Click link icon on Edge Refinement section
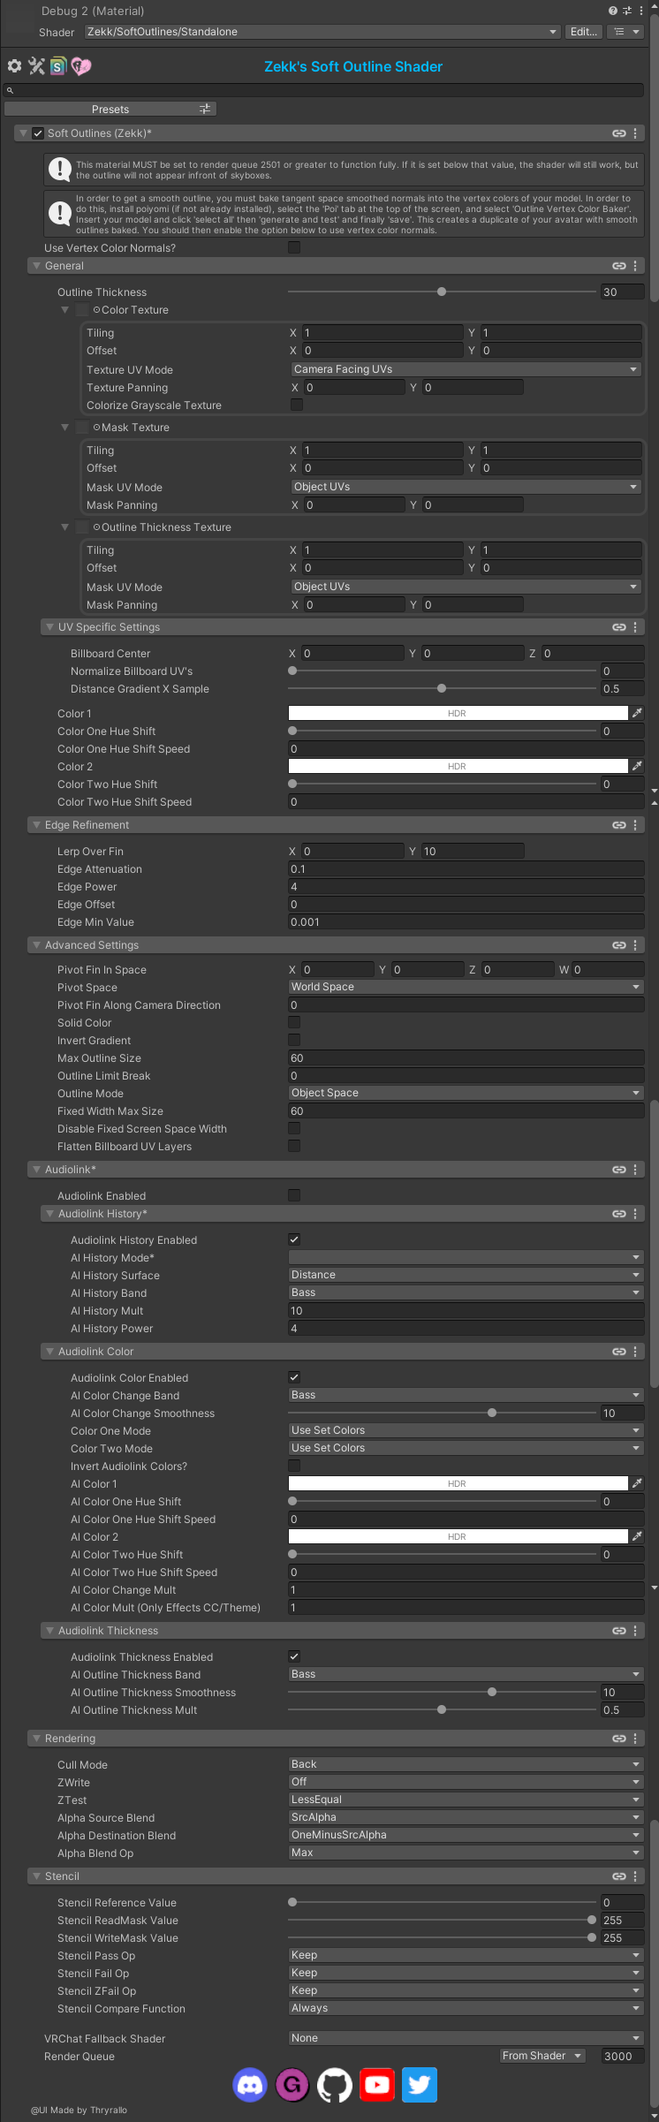This screenshot has height=2122, width=659. (x=619, y=825)
